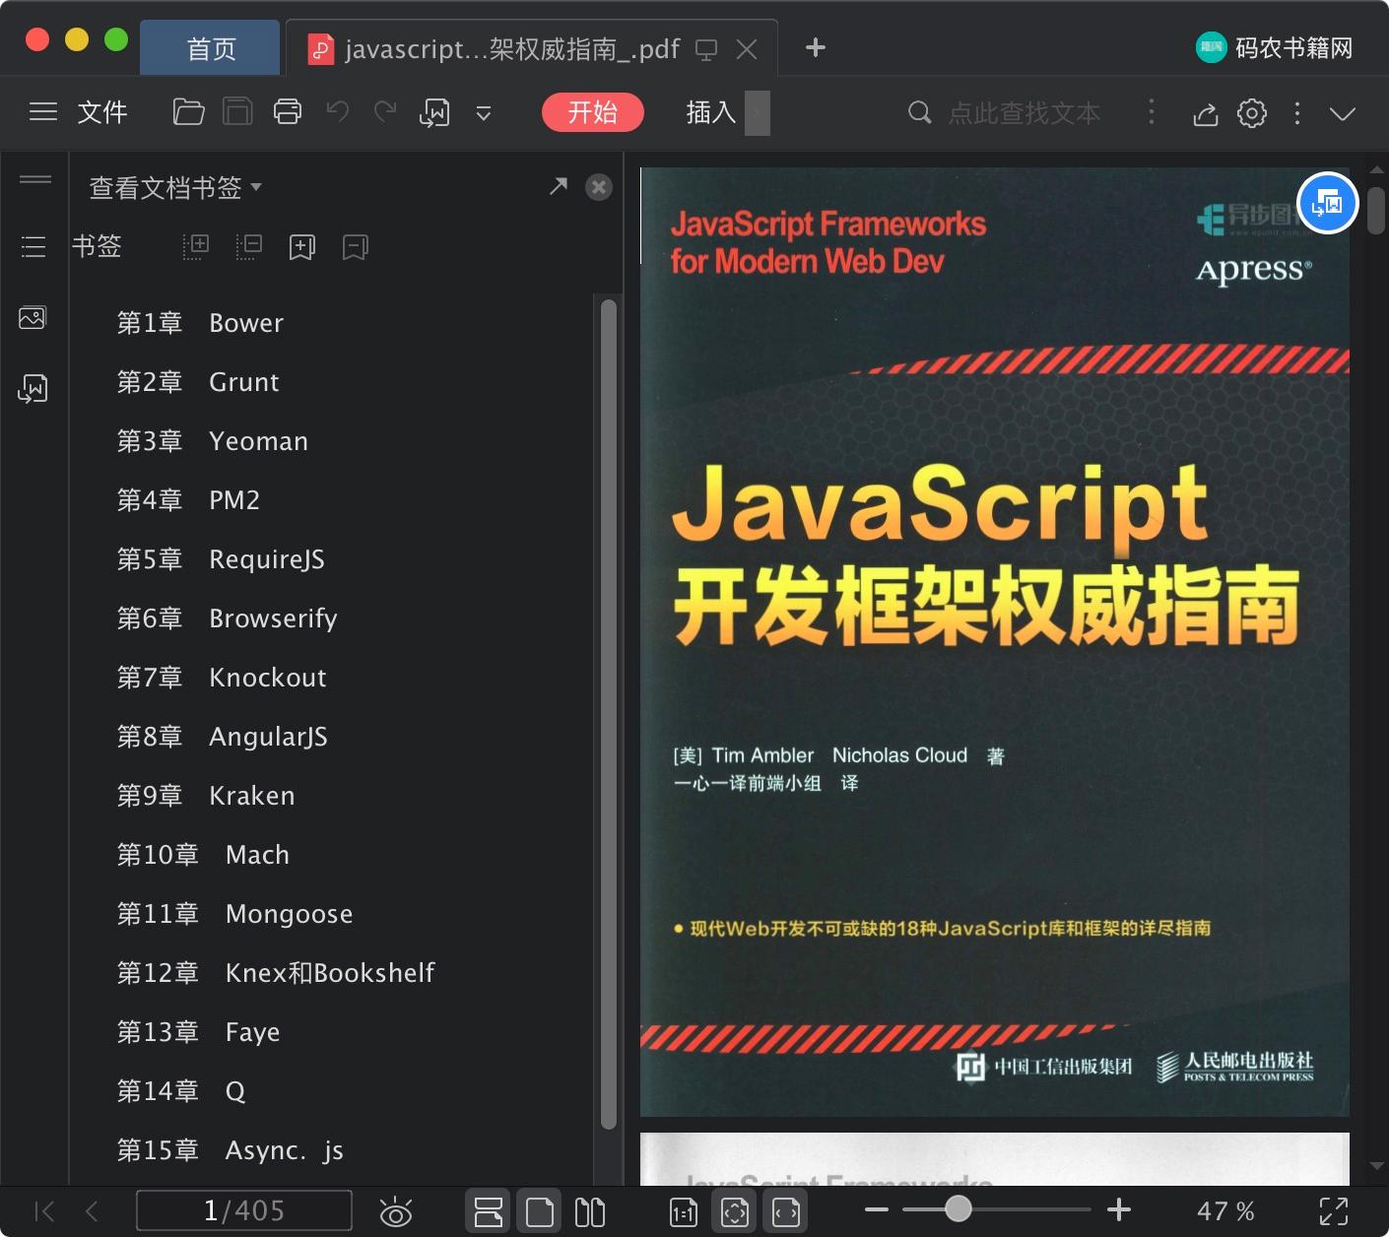Viewport: 1389px width, 1237px height.
Task: Collapse ribbon with chevron down arrow
Action: 1343,113
